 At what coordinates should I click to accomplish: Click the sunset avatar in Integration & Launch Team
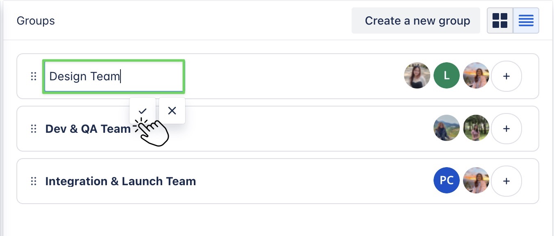(x=476, y=180)
